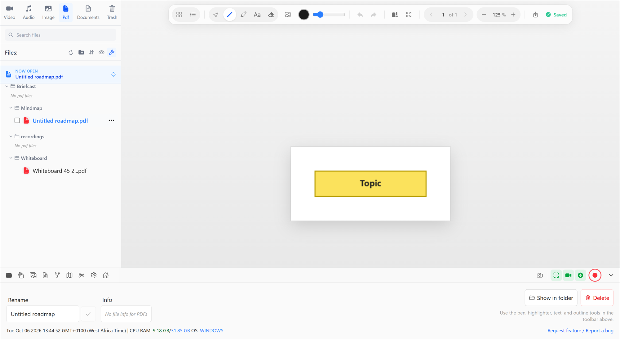Collapse the Briefcast folder
This screenshot has width=620, height=340.
[x=7, y=86]
